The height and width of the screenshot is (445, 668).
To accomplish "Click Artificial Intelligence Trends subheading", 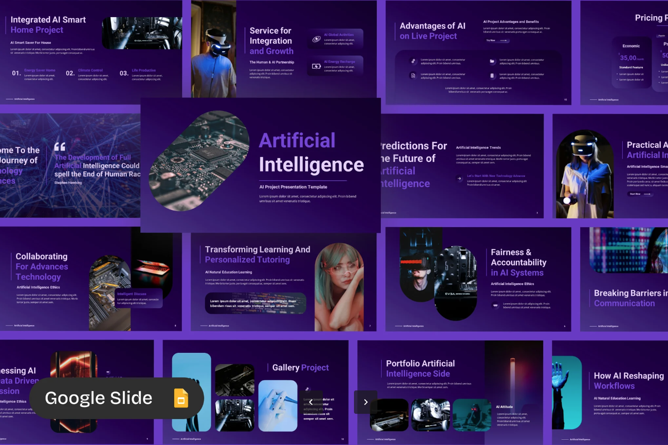I will (478, 148).
